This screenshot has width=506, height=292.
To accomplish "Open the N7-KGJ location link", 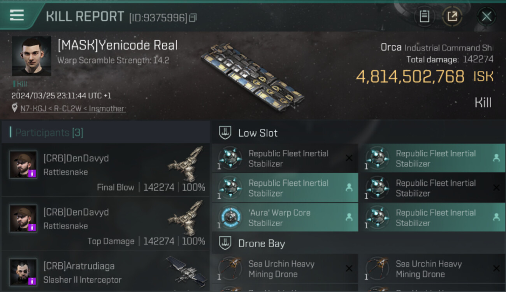I will 73,109.
